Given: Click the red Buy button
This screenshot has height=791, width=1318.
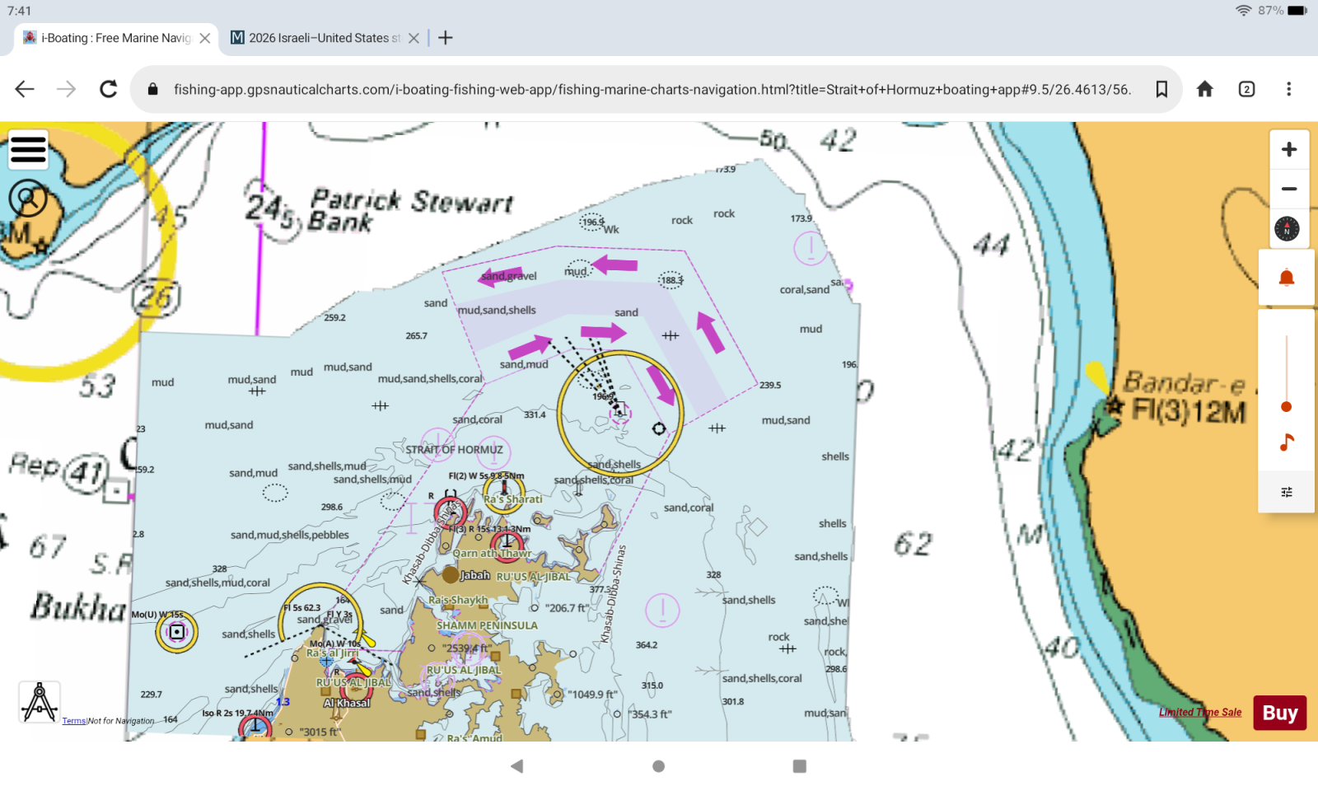Looking at the screenshot, I should 1279,713.
